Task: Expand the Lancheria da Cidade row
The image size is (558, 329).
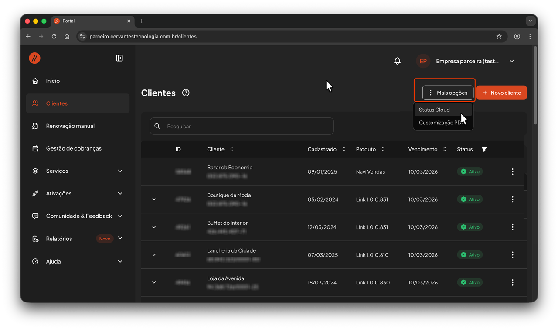Action: click(154, 255)
